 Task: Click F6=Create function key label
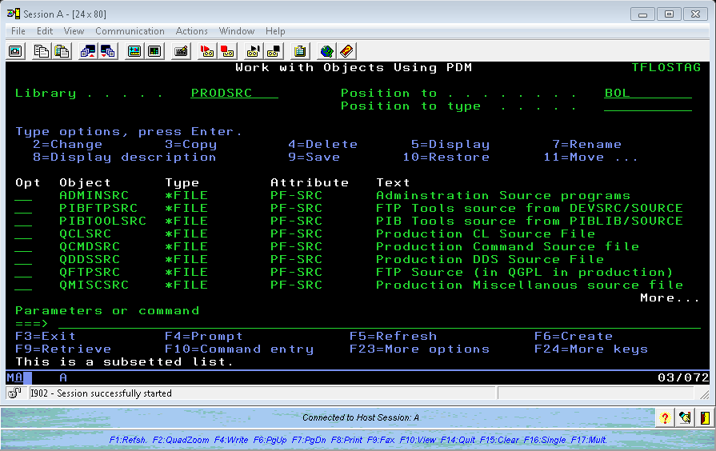coord(574,336)
